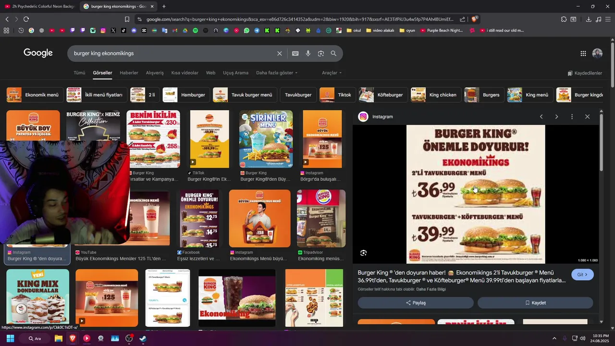Click the Lens icon on preview image
Viewport: 615px width, 346px height.
364,253
